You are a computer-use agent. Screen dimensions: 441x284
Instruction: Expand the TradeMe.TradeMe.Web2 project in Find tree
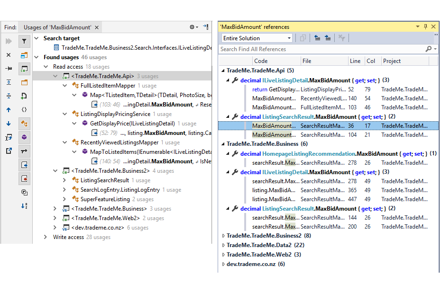55,218
